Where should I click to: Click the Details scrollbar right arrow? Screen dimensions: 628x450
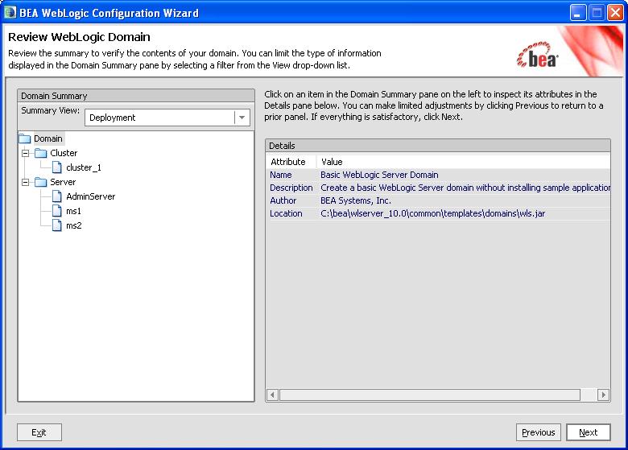point(604,395)
